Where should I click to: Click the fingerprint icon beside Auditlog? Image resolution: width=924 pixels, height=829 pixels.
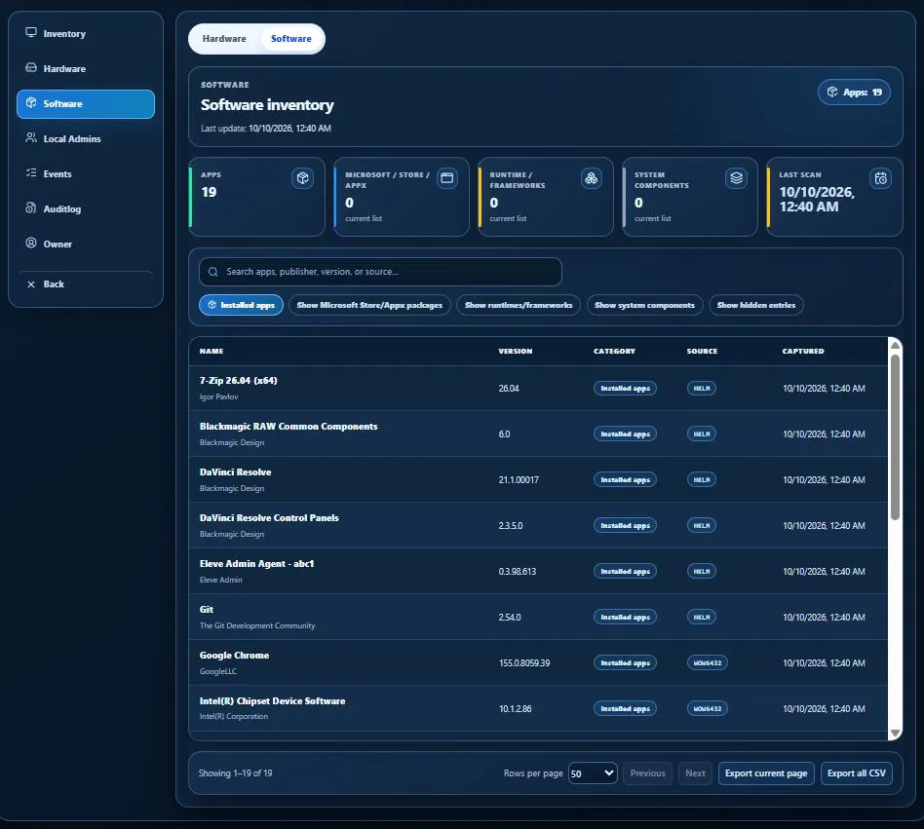pos(31,207)
